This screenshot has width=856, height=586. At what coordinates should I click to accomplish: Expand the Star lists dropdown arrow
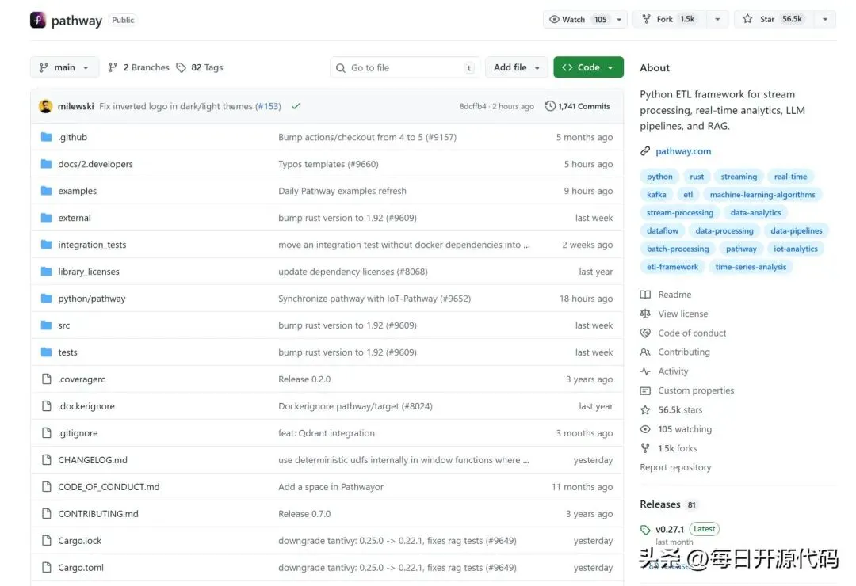pyautogui.click(x=825, y=19)
